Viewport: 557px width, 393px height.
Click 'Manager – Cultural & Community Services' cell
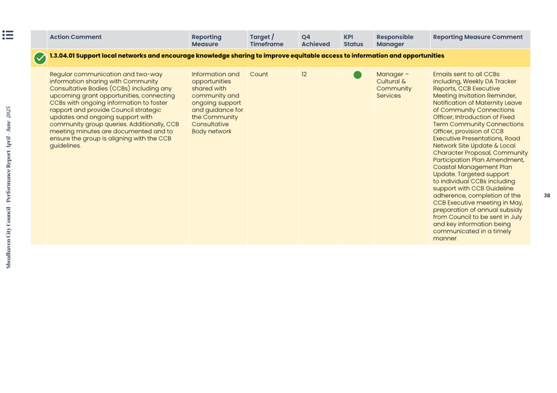[x=393, y=84]
